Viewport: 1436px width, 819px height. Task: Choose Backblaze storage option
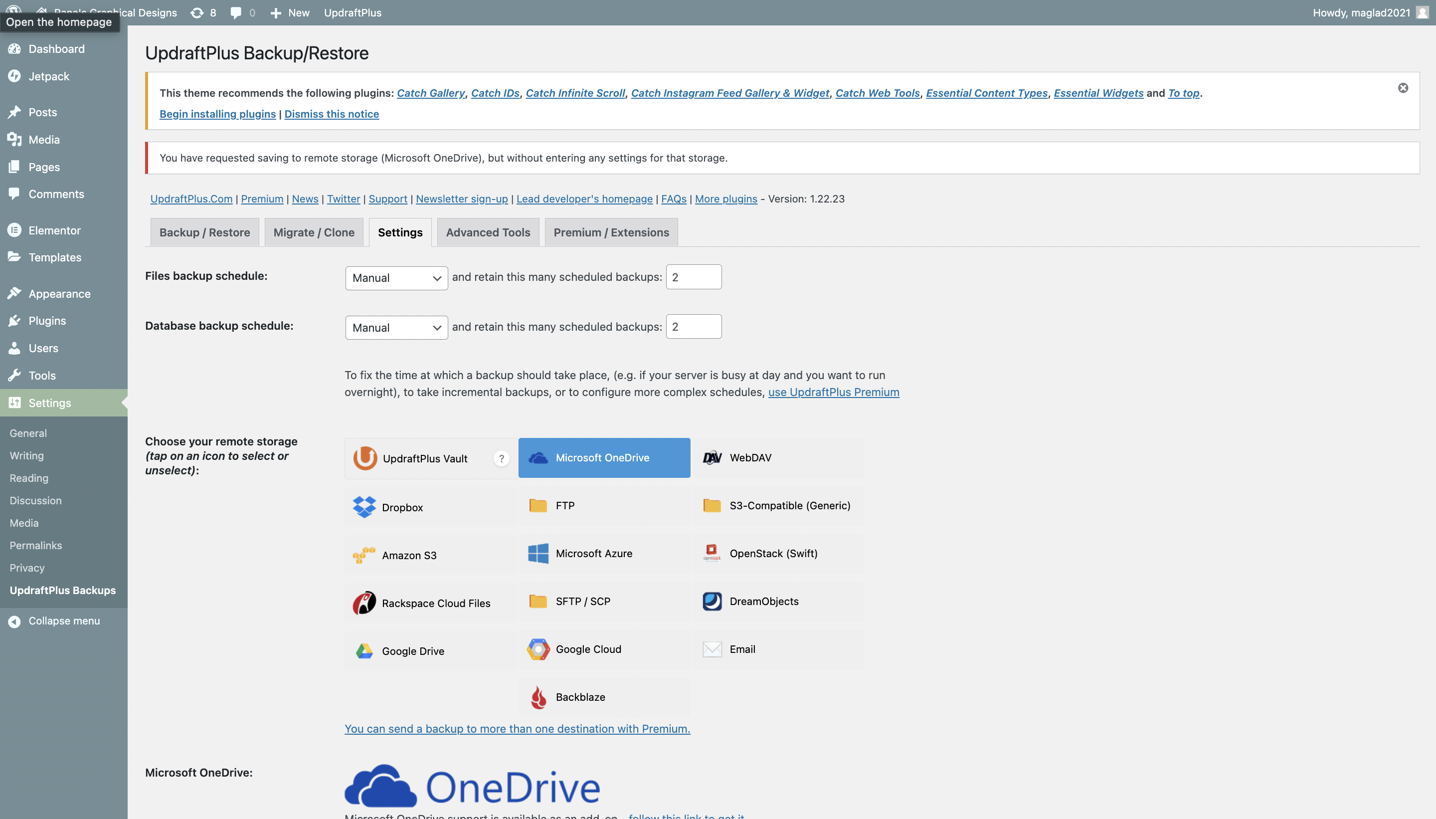coord(604,697)
